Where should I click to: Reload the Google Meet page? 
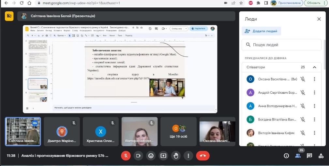22,3
